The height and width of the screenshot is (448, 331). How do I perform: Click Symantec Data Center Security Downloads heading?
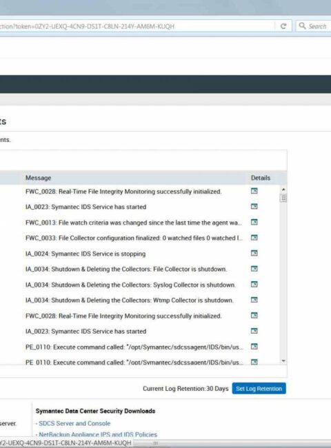[95, 411]
